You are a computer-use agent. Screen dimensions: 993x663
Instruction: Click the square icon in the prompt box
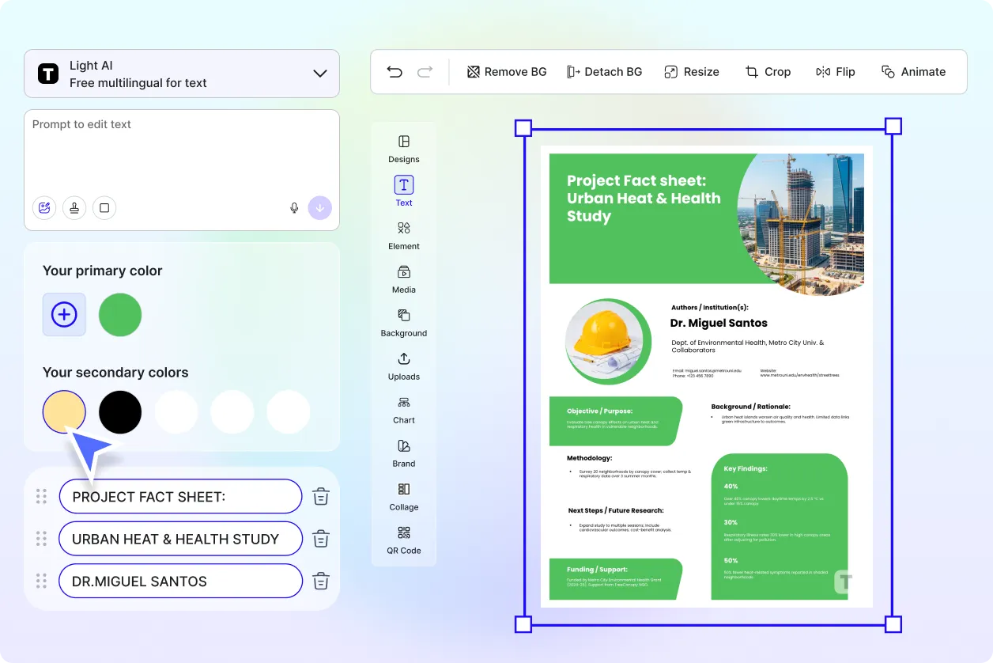click(104, 208)
